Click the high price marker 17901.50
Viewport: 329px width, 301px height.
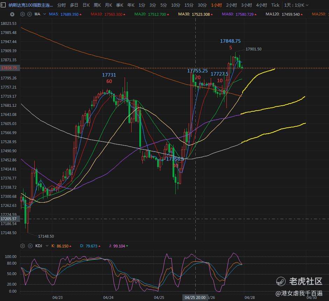253,49
